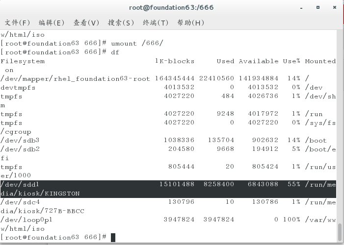Click the value 15101488
Screen dimensions: 344x245
177,184
